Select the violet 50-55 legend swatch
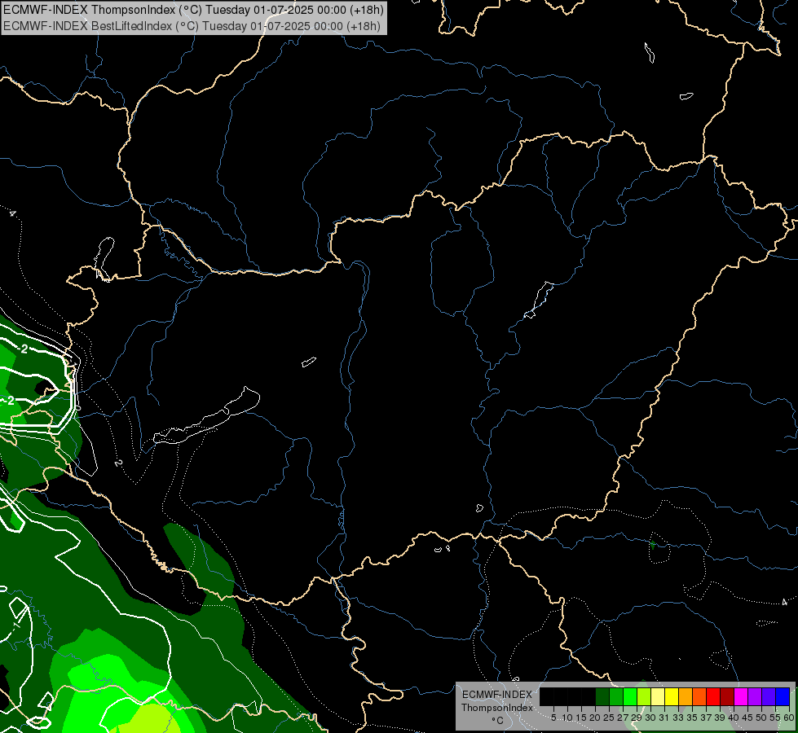 (769, 696)
